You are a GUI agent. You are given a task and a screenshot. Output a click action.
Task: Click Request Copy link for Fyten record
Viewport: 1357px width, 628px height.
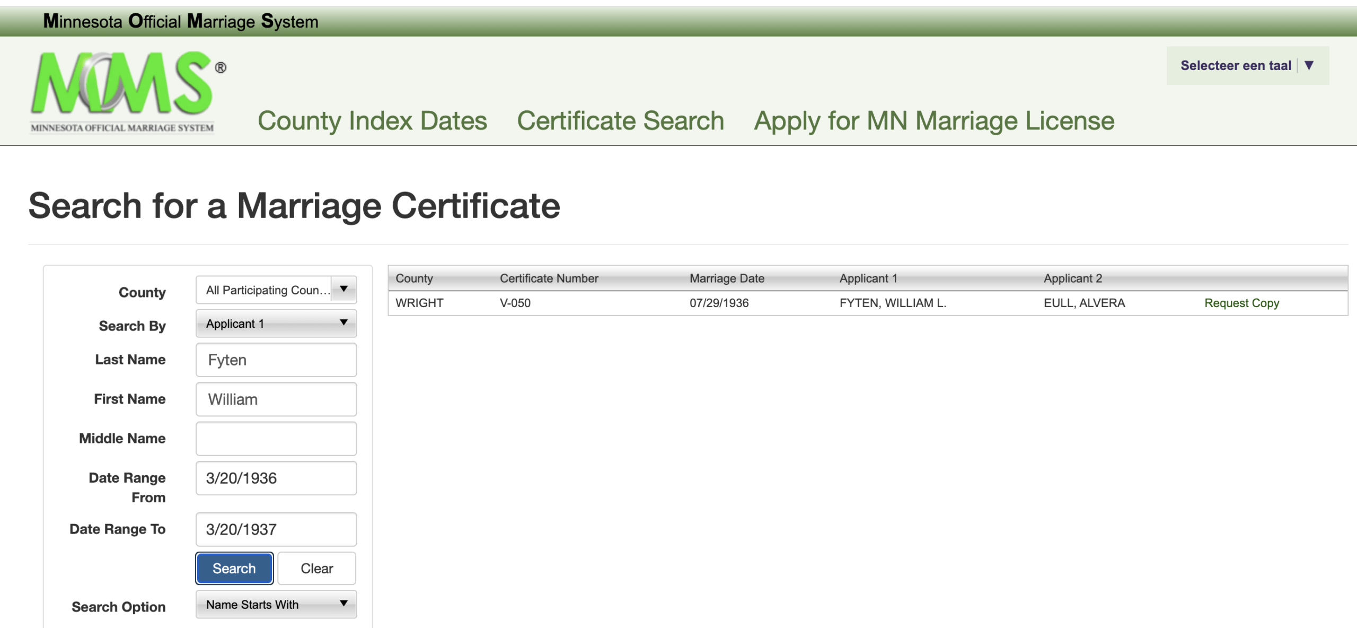pos(1241,303)
